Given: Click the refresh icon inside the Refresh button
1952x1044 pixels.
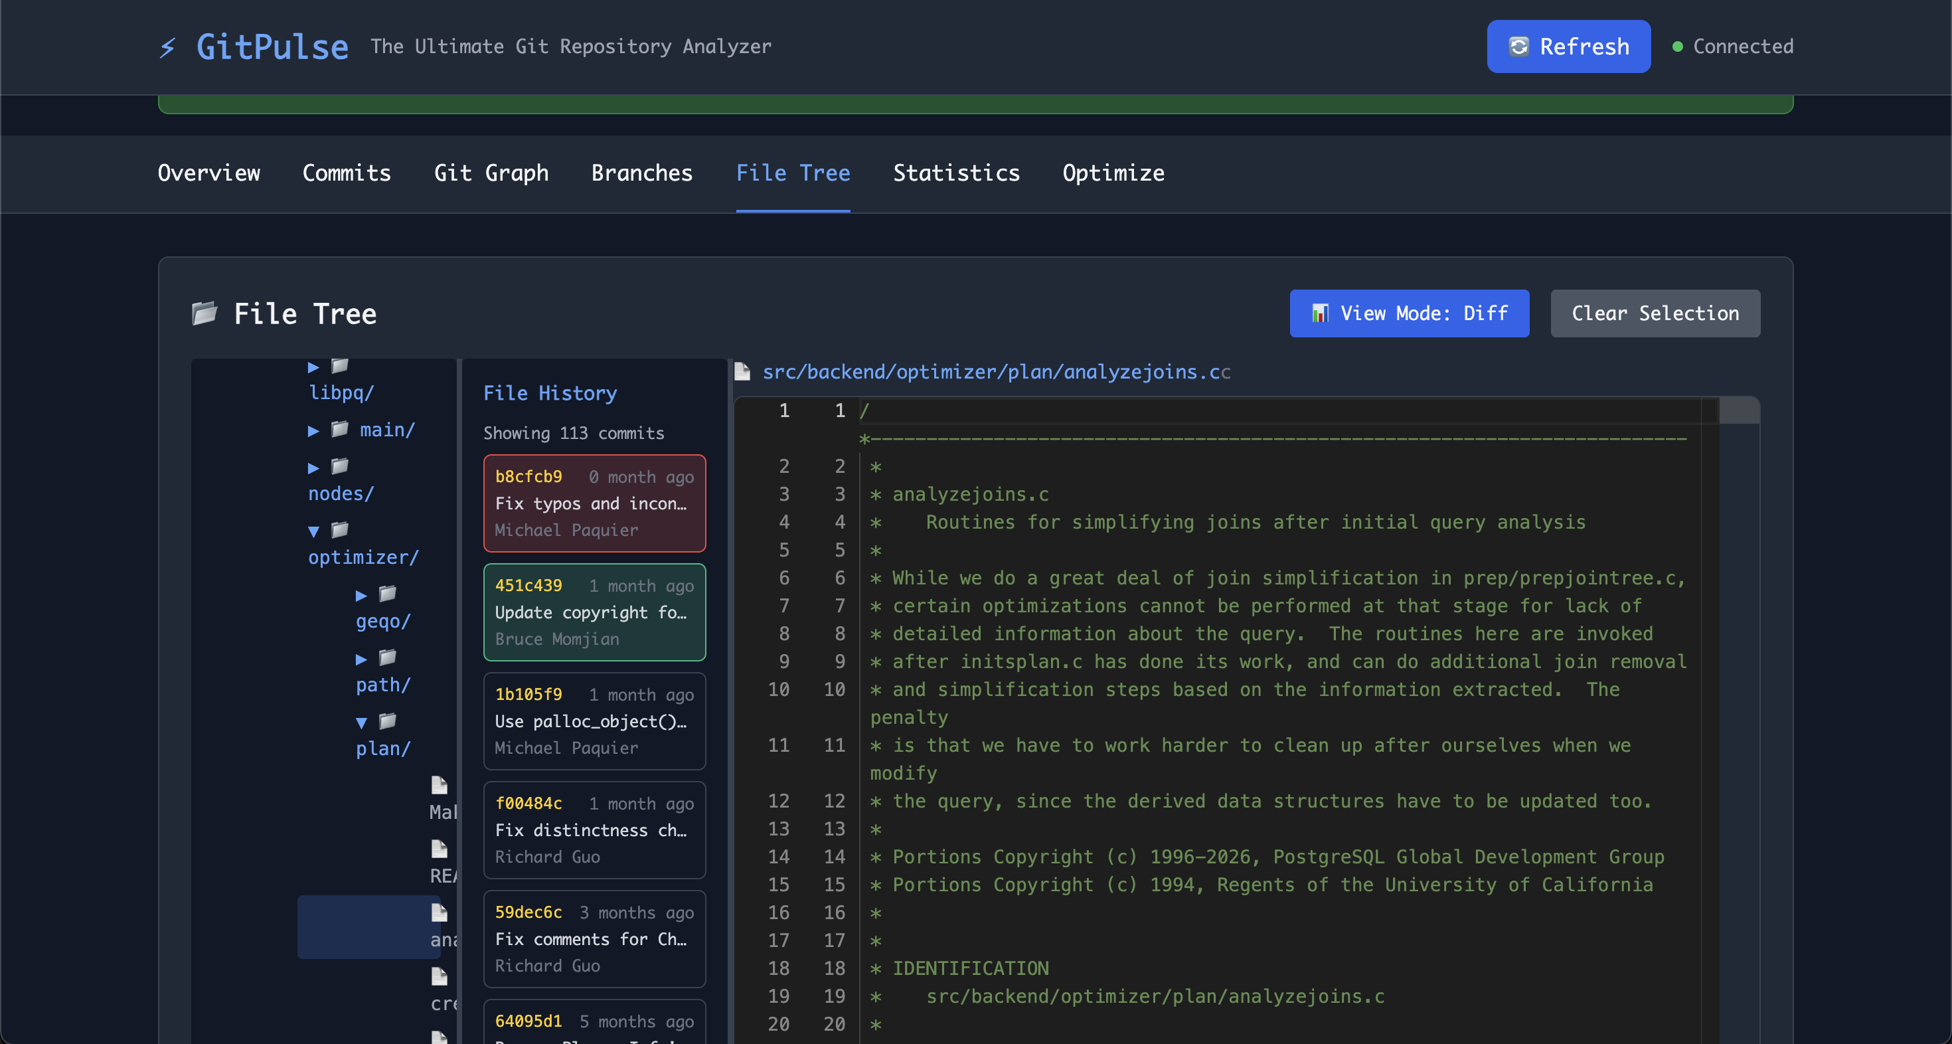Looking at the screenshot, I should (1519, 46).
